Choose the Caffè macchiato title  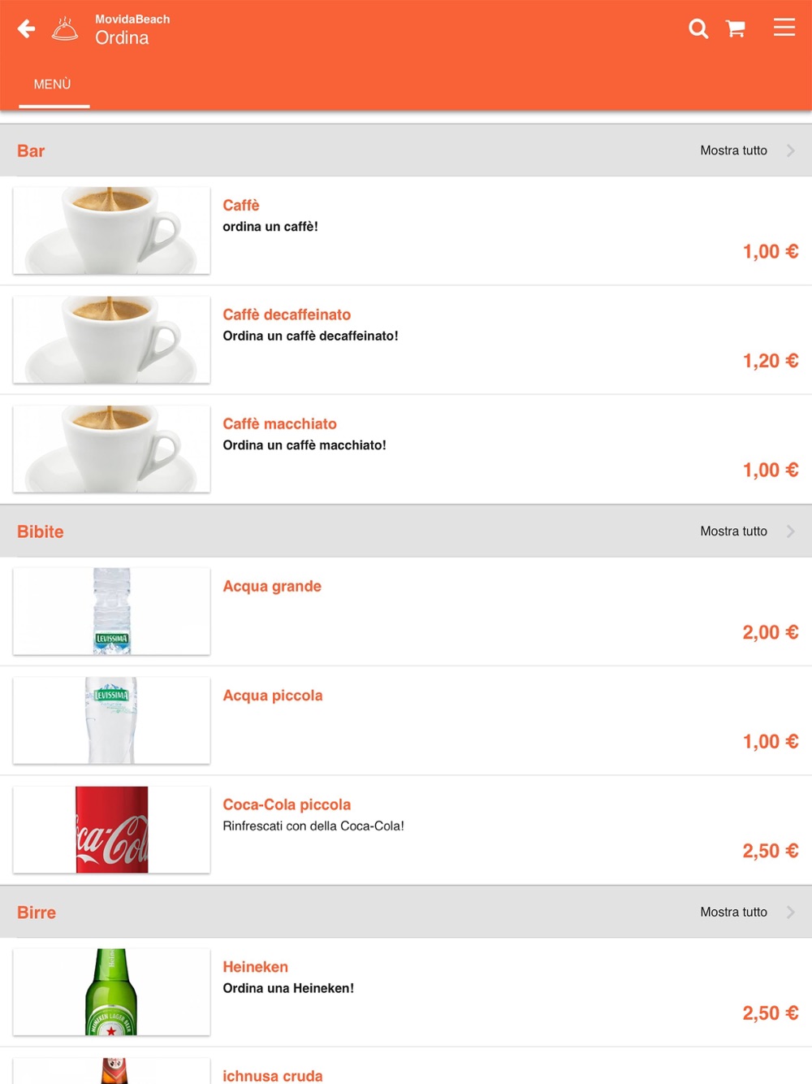[x=279, y=424]
